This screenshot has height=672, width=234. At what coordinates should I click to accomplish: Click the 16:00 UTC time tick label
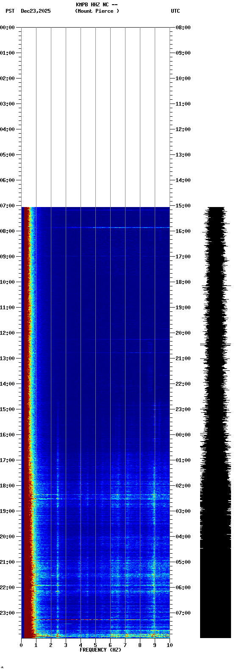[183, 231]
